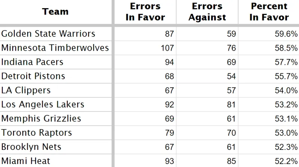The image size is (299, 167).
Task: Click the Brooklyn Nets team cell
Action: (x=31, y=147)
